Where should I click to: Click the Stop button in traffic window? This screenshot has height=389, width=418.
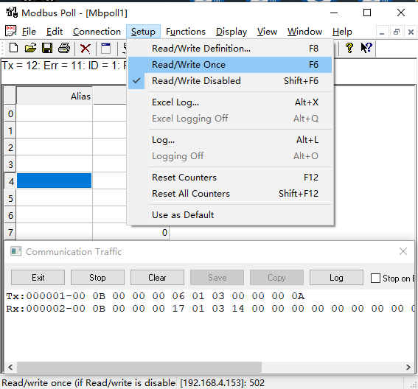point(97,277)
